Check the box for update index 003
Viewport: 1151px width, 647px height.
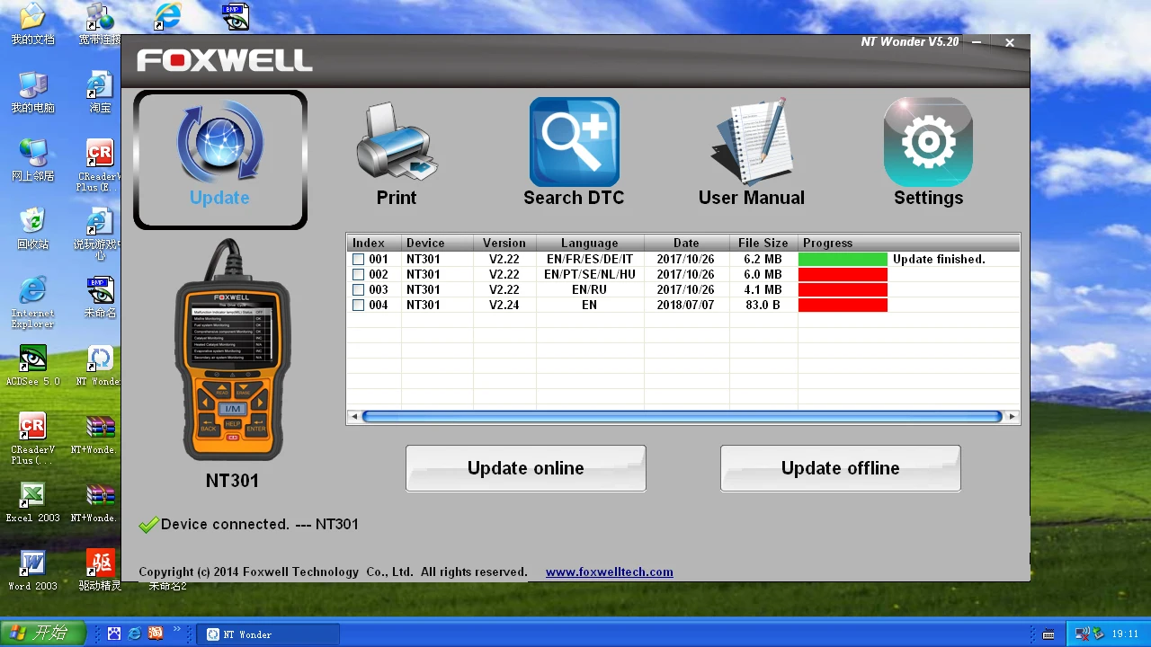point(359,290)
